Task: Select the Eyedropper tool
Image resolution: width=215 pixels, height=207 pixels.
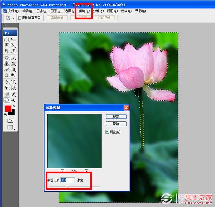Action: (13, 94)
